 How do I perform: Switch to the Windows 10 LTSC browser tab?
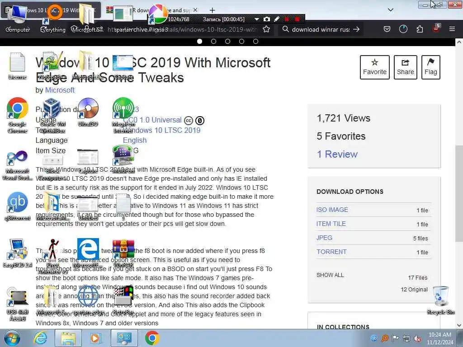click(x=51, y=10)
